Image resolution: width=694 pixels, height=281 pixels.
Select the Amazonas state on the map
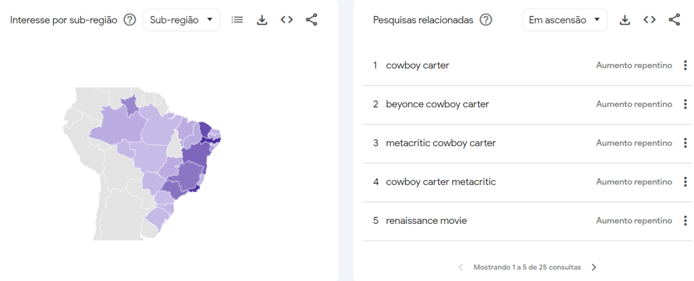tap(117, 126)
